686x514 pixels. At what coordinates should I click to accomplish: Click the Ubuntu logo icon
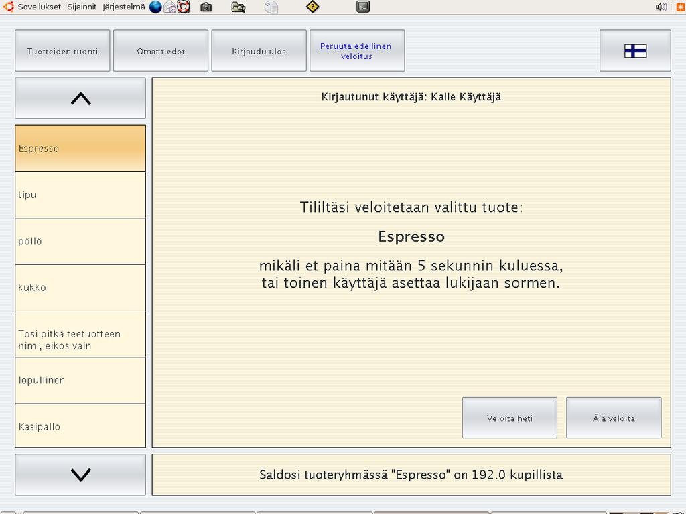click(x=8, y=7)
